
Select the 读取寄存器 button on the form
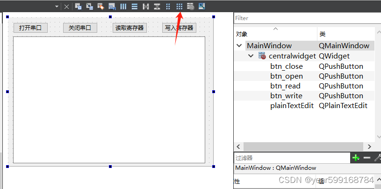click(129, 28)
